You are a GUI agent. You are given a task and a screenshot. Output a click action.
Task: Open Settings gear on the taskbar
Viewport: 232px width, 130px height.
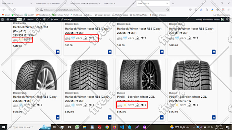click(70, 127)
